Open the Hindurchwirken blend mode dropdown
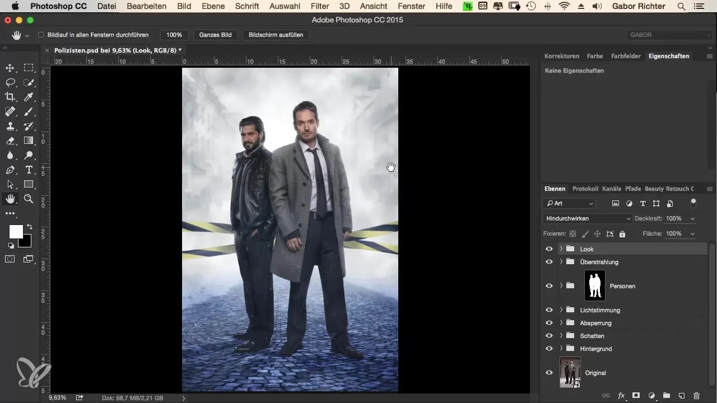Screen dimensions: 717x403 point(588,219)
